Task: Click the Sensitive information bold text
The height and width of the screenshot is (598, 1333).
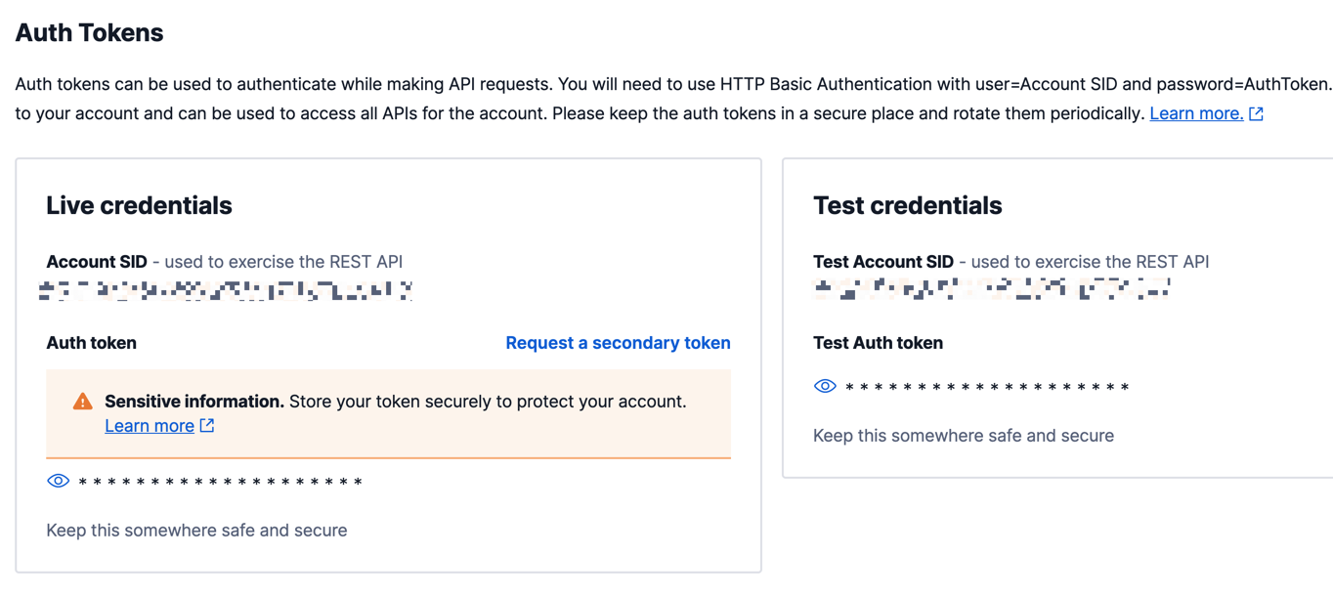Action: [x=194, y=402]
